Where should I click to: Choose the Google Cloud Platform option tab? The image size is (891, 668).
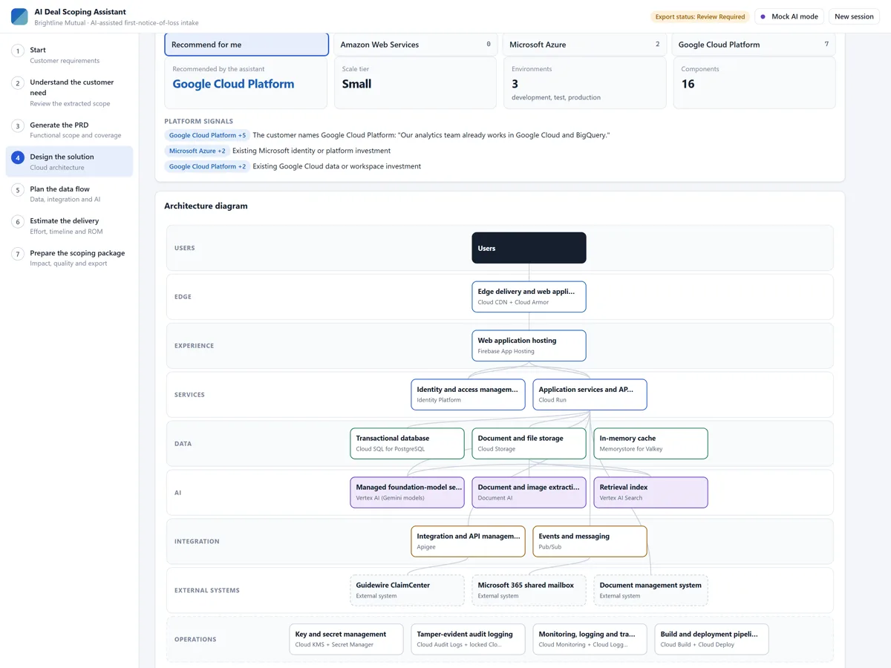[754, 45]
